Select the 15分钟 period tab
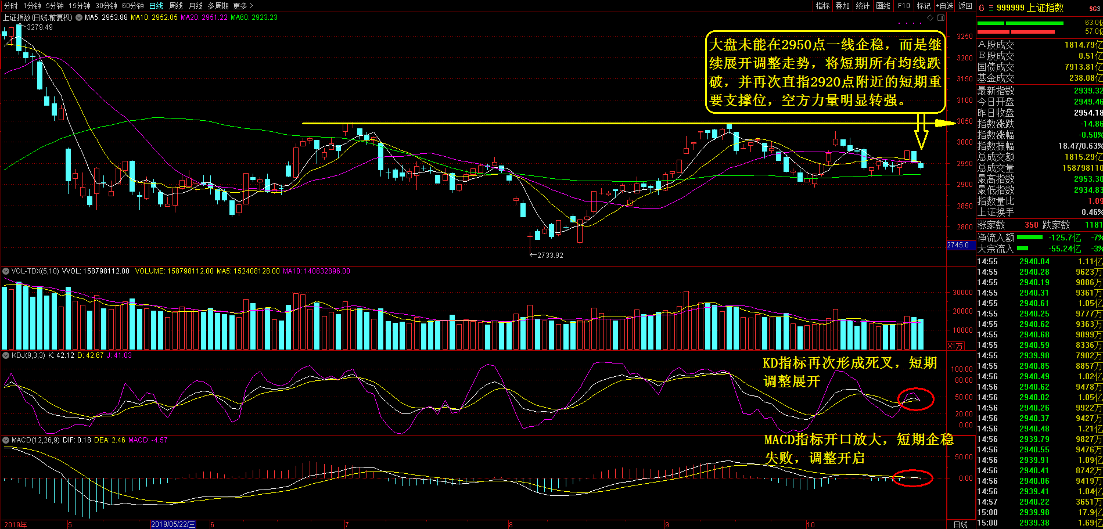 [80, 6]
